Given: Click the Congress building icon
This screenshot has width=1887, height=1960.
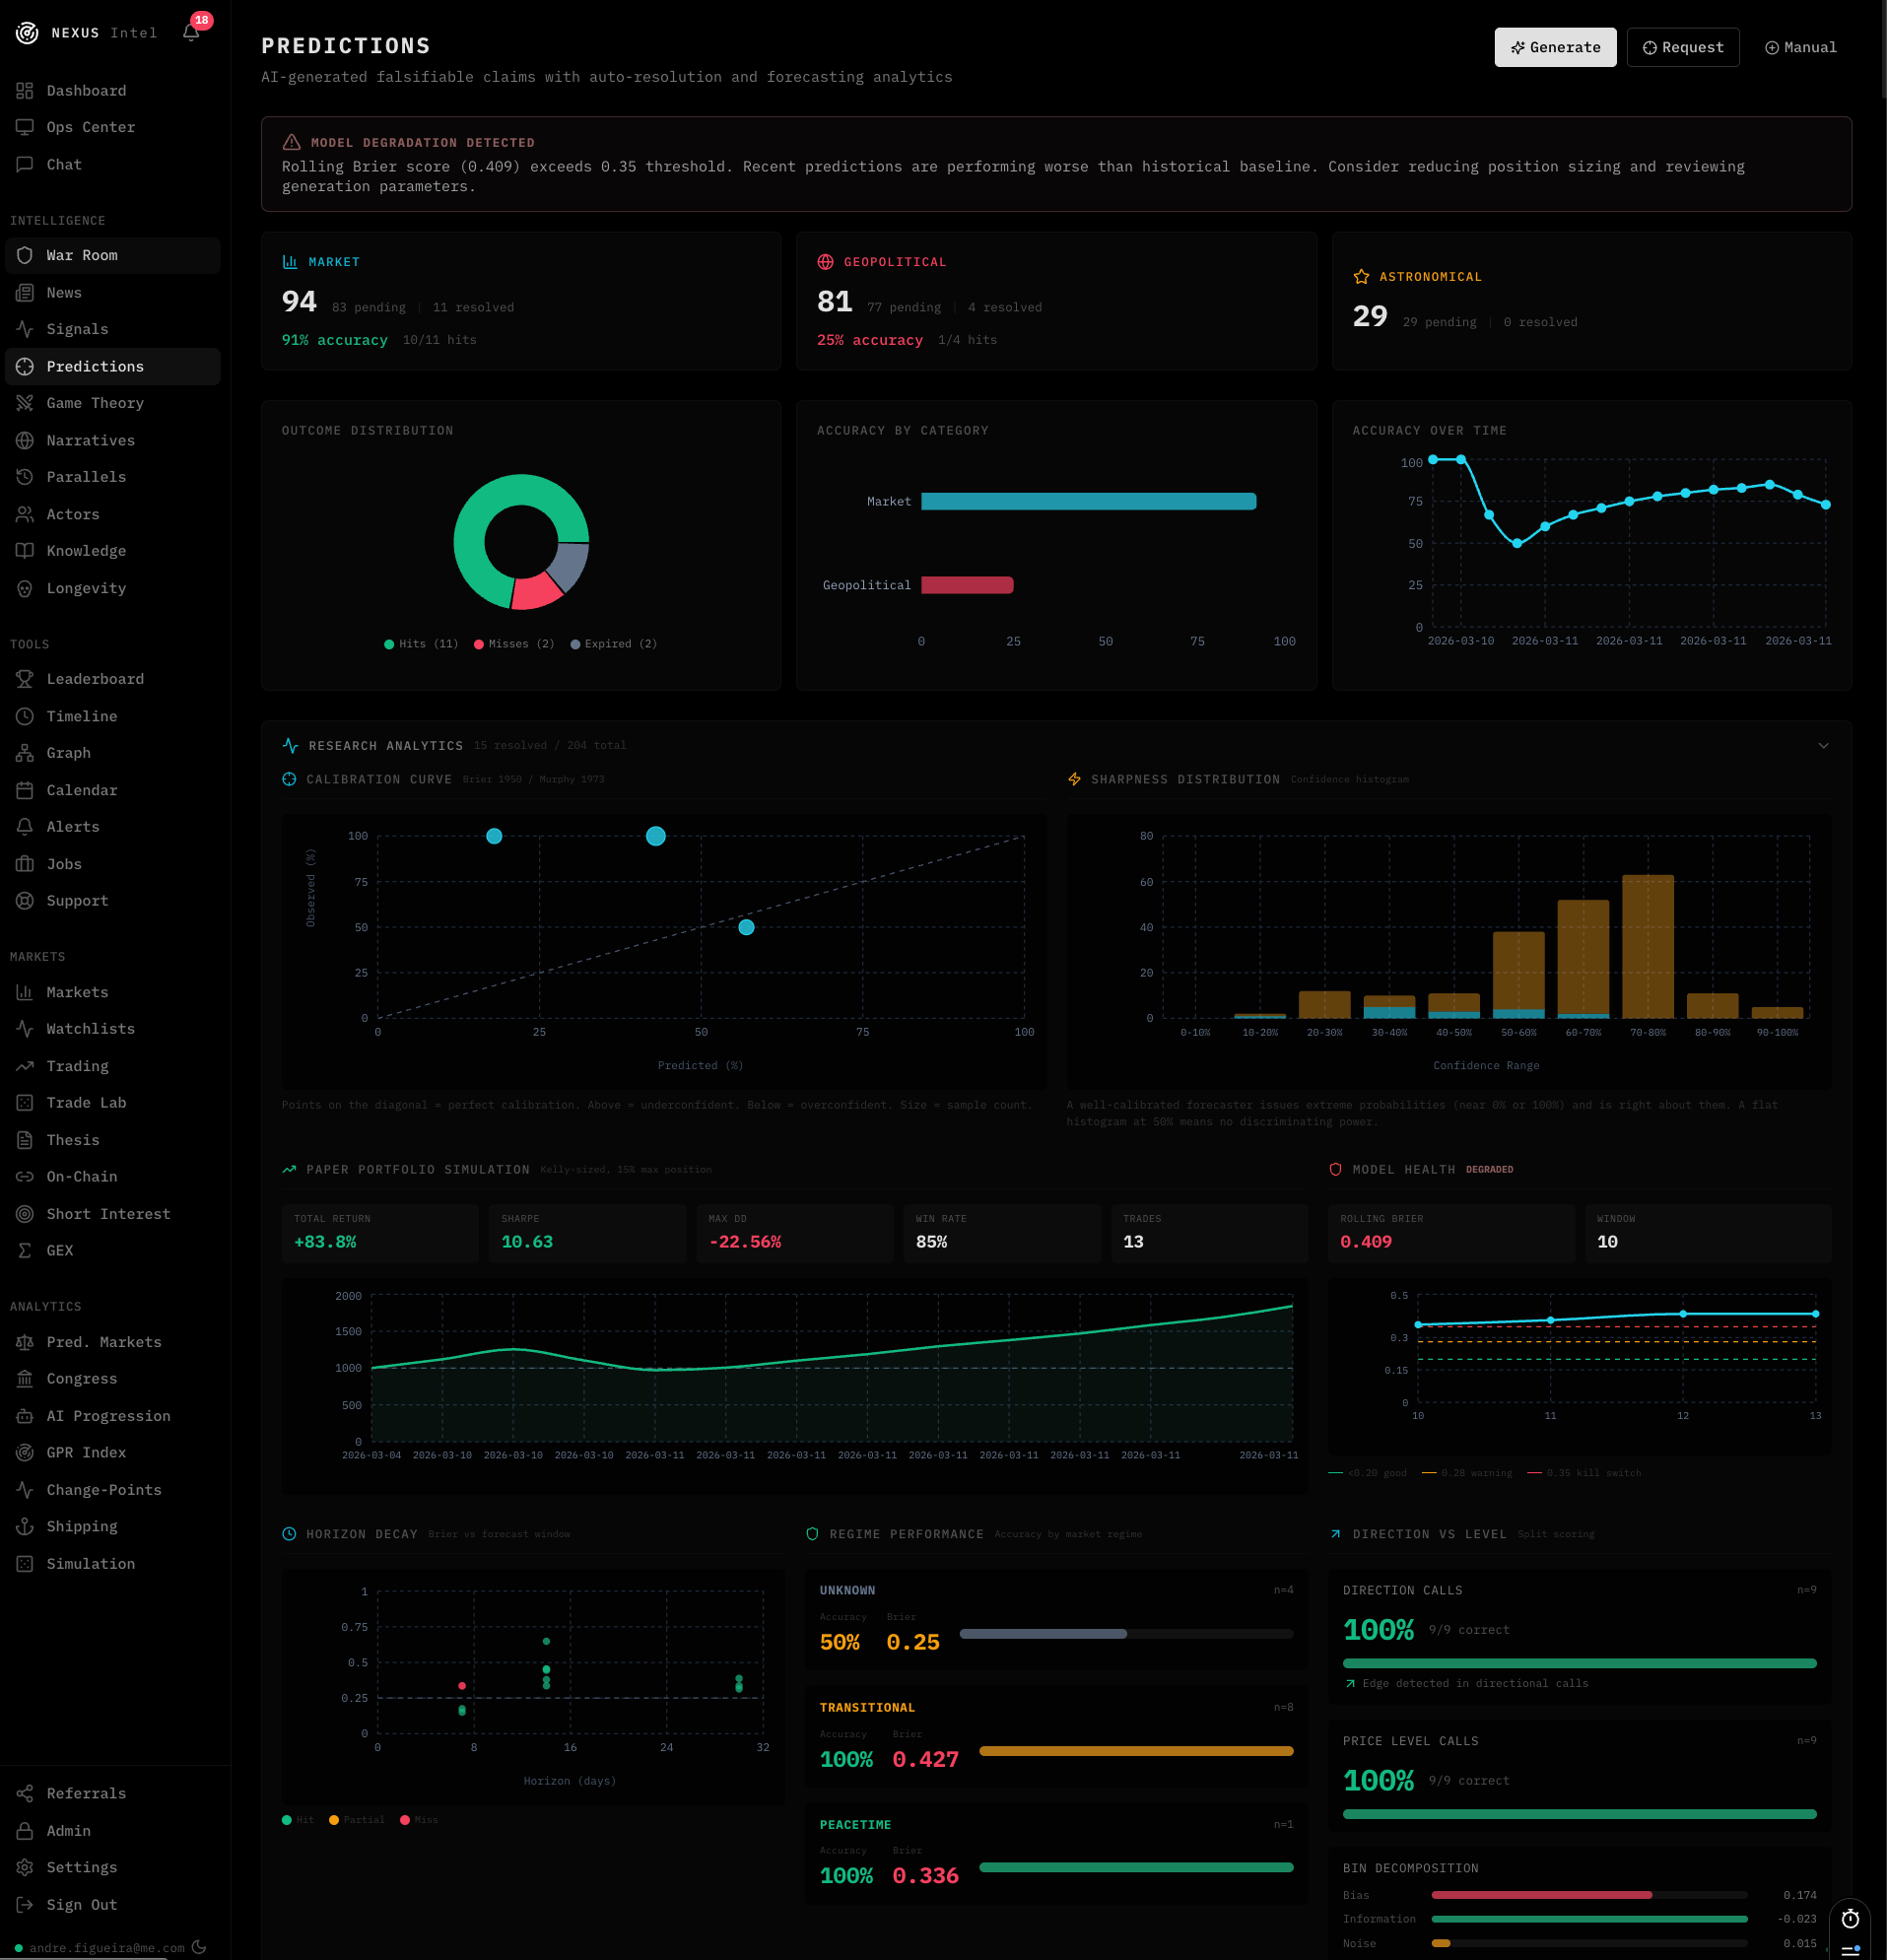Looking at the screenshot, I should click(x=25, y=1378).
